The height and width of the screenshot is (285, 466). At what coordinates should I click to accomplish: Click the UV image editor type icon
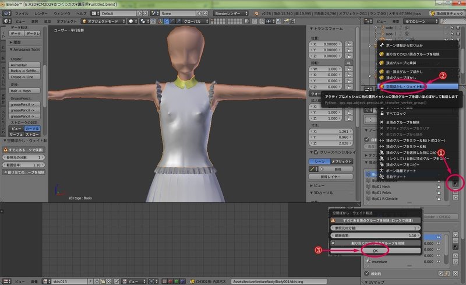(7, 282)
